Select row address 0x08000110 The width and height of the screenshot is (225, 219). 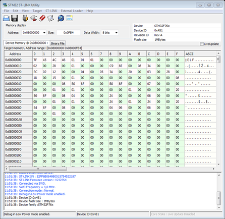[x=18, y=161]
